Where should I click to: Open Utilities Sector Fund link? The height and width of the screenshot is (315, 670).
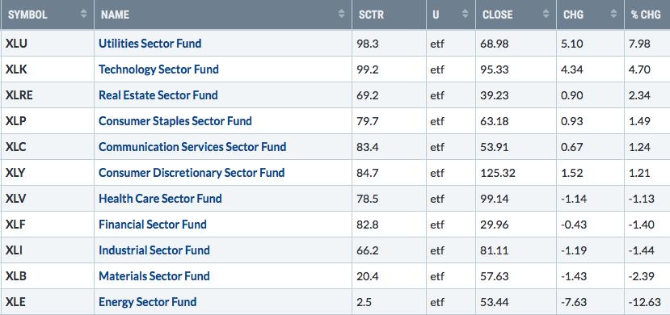pos(150,44)
